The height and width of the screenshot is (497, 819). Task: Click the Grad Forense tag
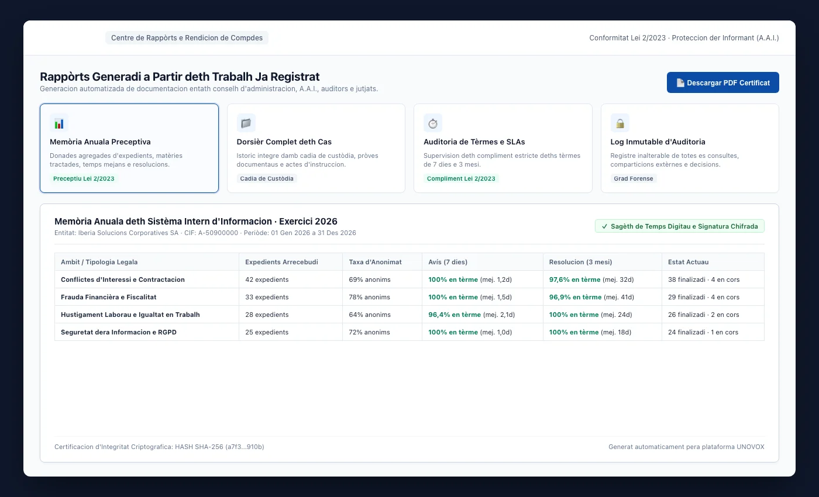pos(634,178)
